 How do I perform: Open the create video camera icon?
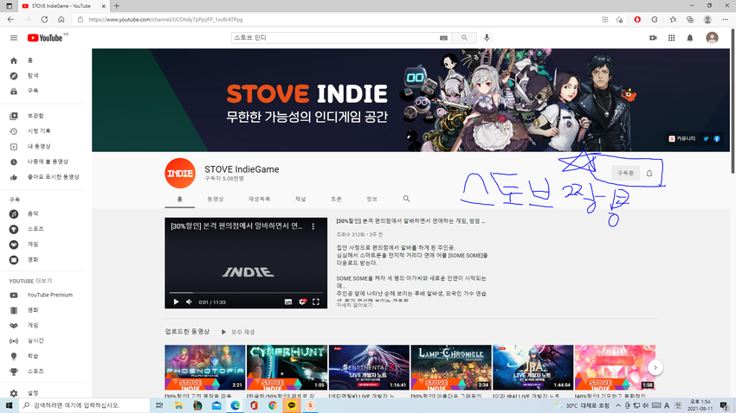(653, 38)
